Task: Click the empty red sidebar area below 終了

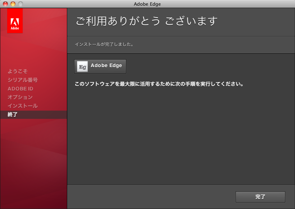Action: pos(33,162)
